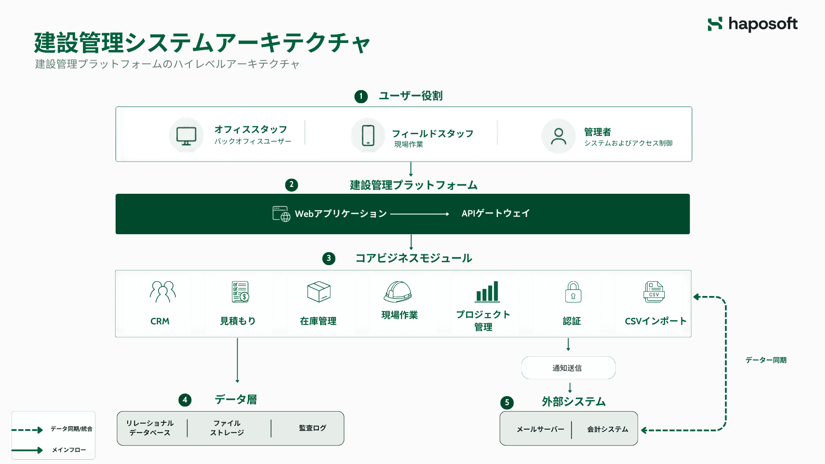Image resolution: width=825 pixels, height=464 pixels.
Task: Click the オフィススタッフ heading
Action: point(251,129)
